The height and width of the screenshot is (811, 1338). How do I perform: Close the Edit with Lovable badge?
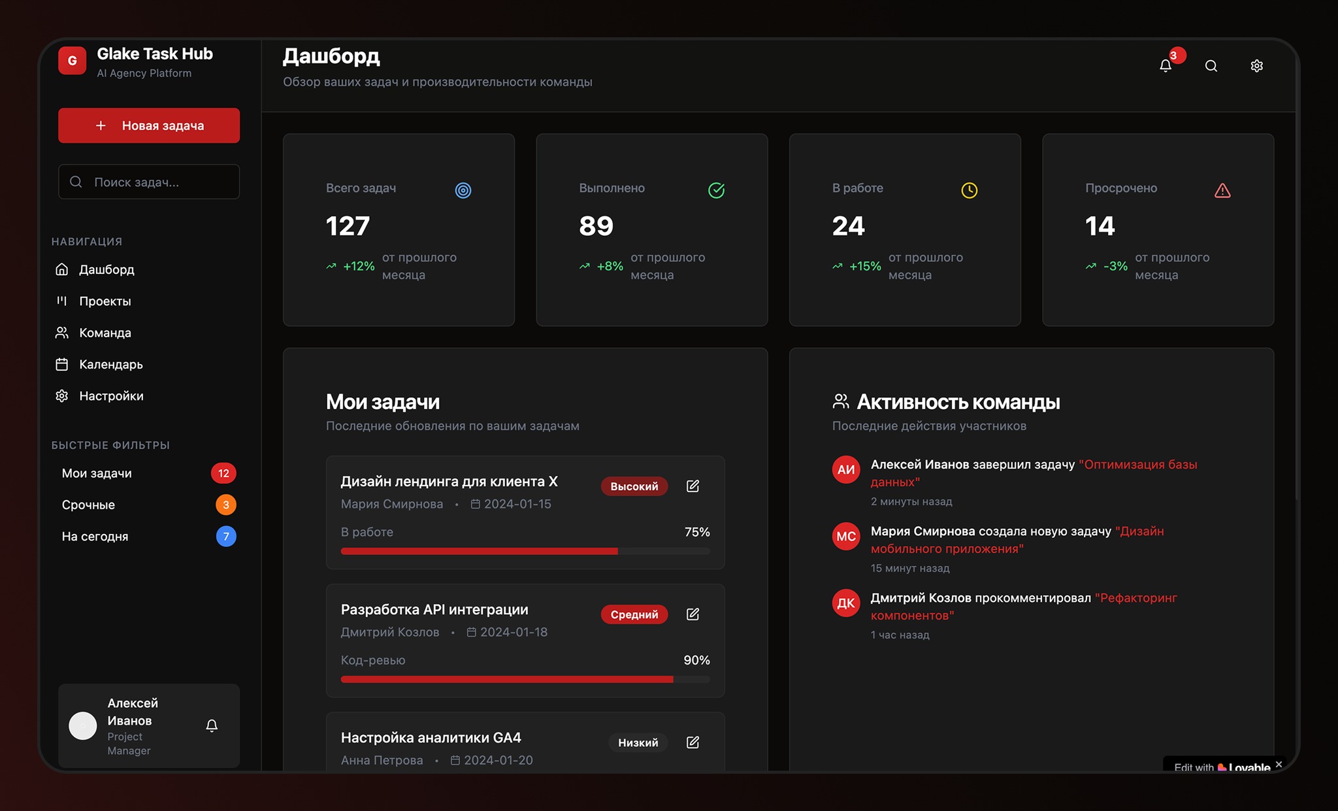pos(1279,764)
